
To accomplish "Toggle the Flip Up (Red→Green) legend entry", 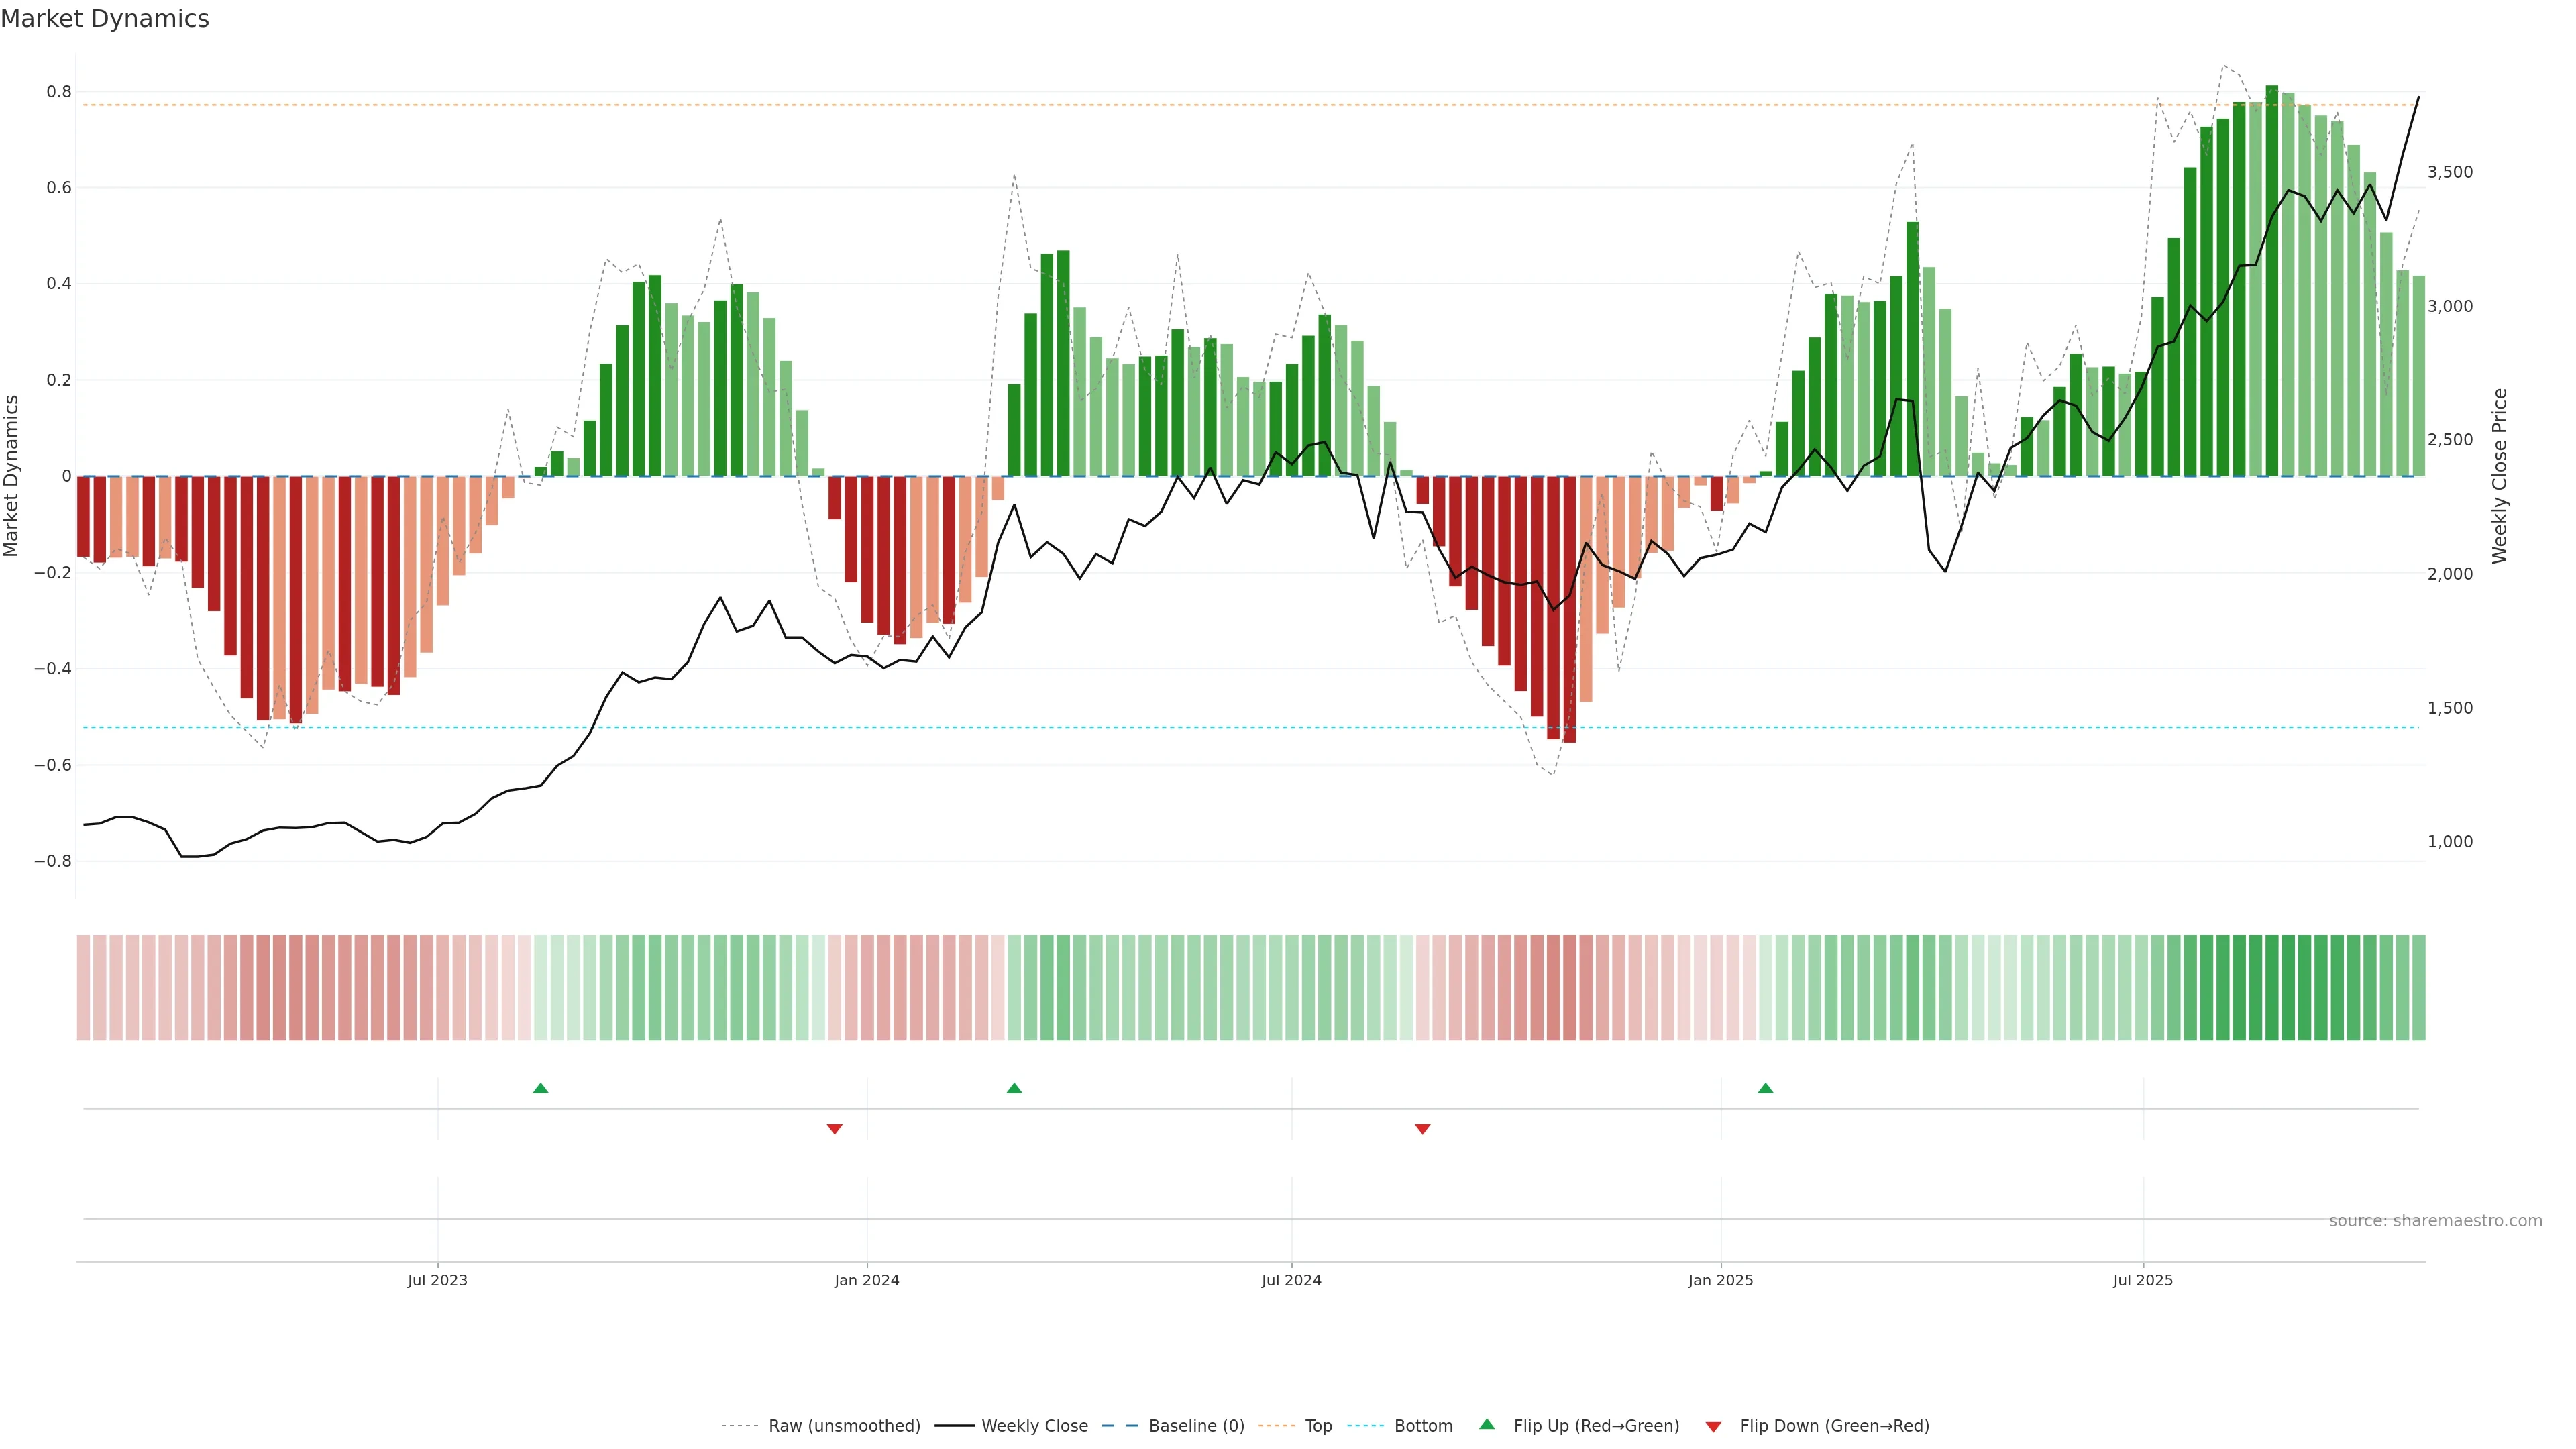I will tap(1595, 1425).
